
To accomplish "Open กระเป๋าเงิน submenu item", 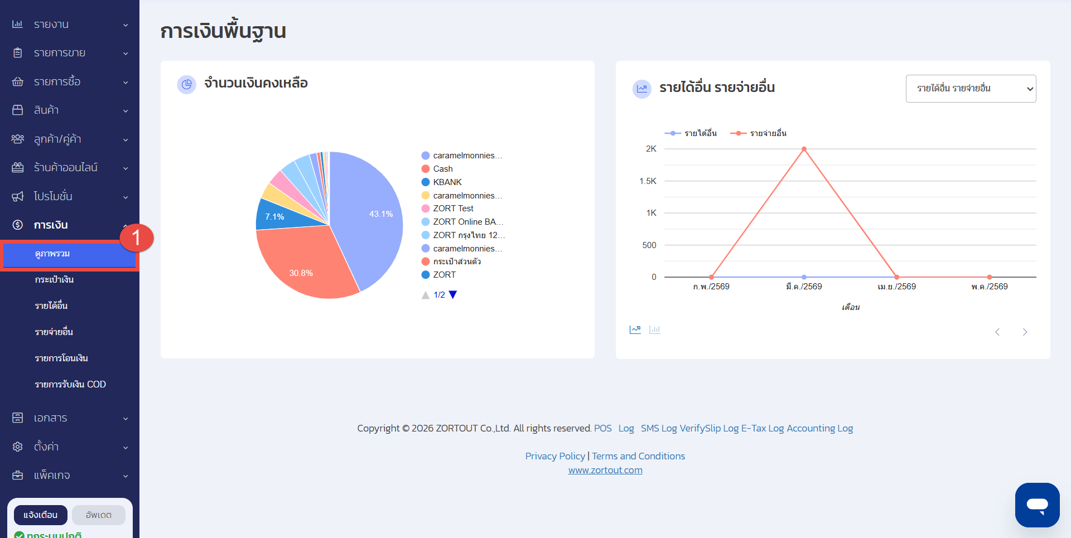I will coord(54,280).
